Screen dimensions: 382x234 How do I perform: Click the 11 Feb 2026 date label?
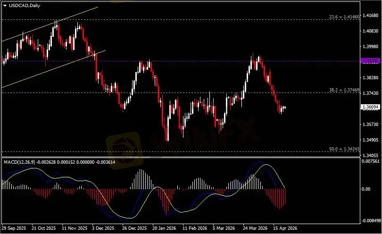point(195,228)
